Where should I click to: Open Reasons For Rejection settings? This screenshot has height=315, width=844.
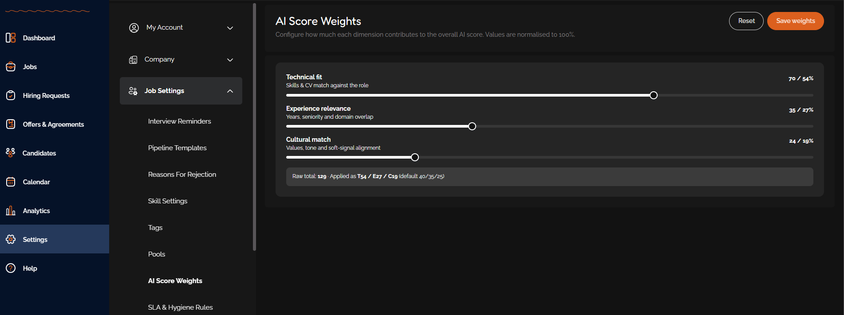coord(182,174)
